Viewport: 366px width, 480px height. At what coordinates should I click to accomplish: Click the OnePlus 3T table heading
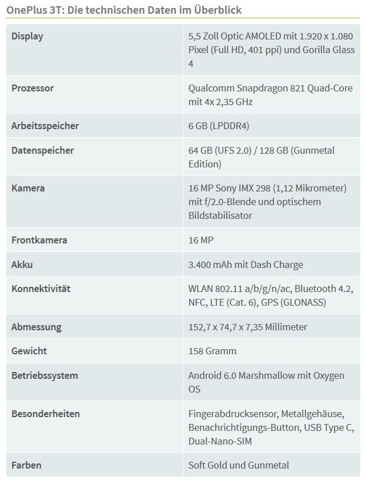[124, 10]
